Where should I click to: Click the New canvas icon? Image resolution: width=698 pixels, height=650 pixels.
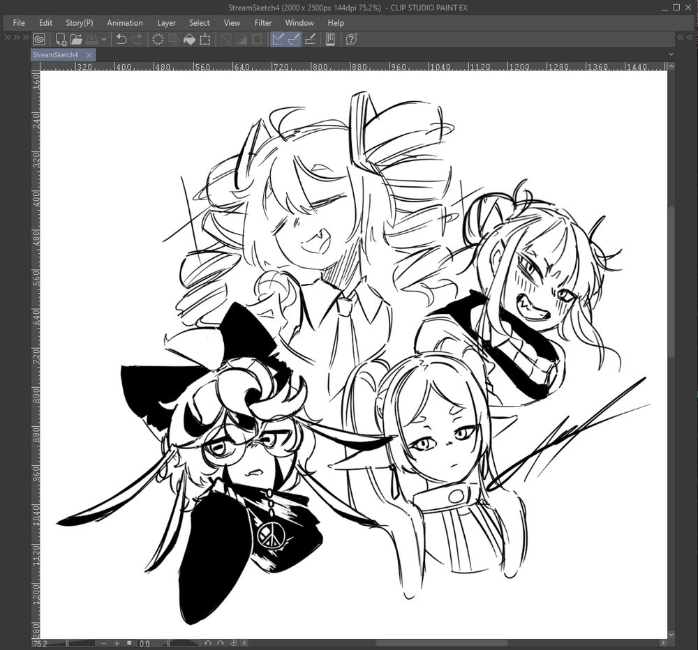click(61, 40)
